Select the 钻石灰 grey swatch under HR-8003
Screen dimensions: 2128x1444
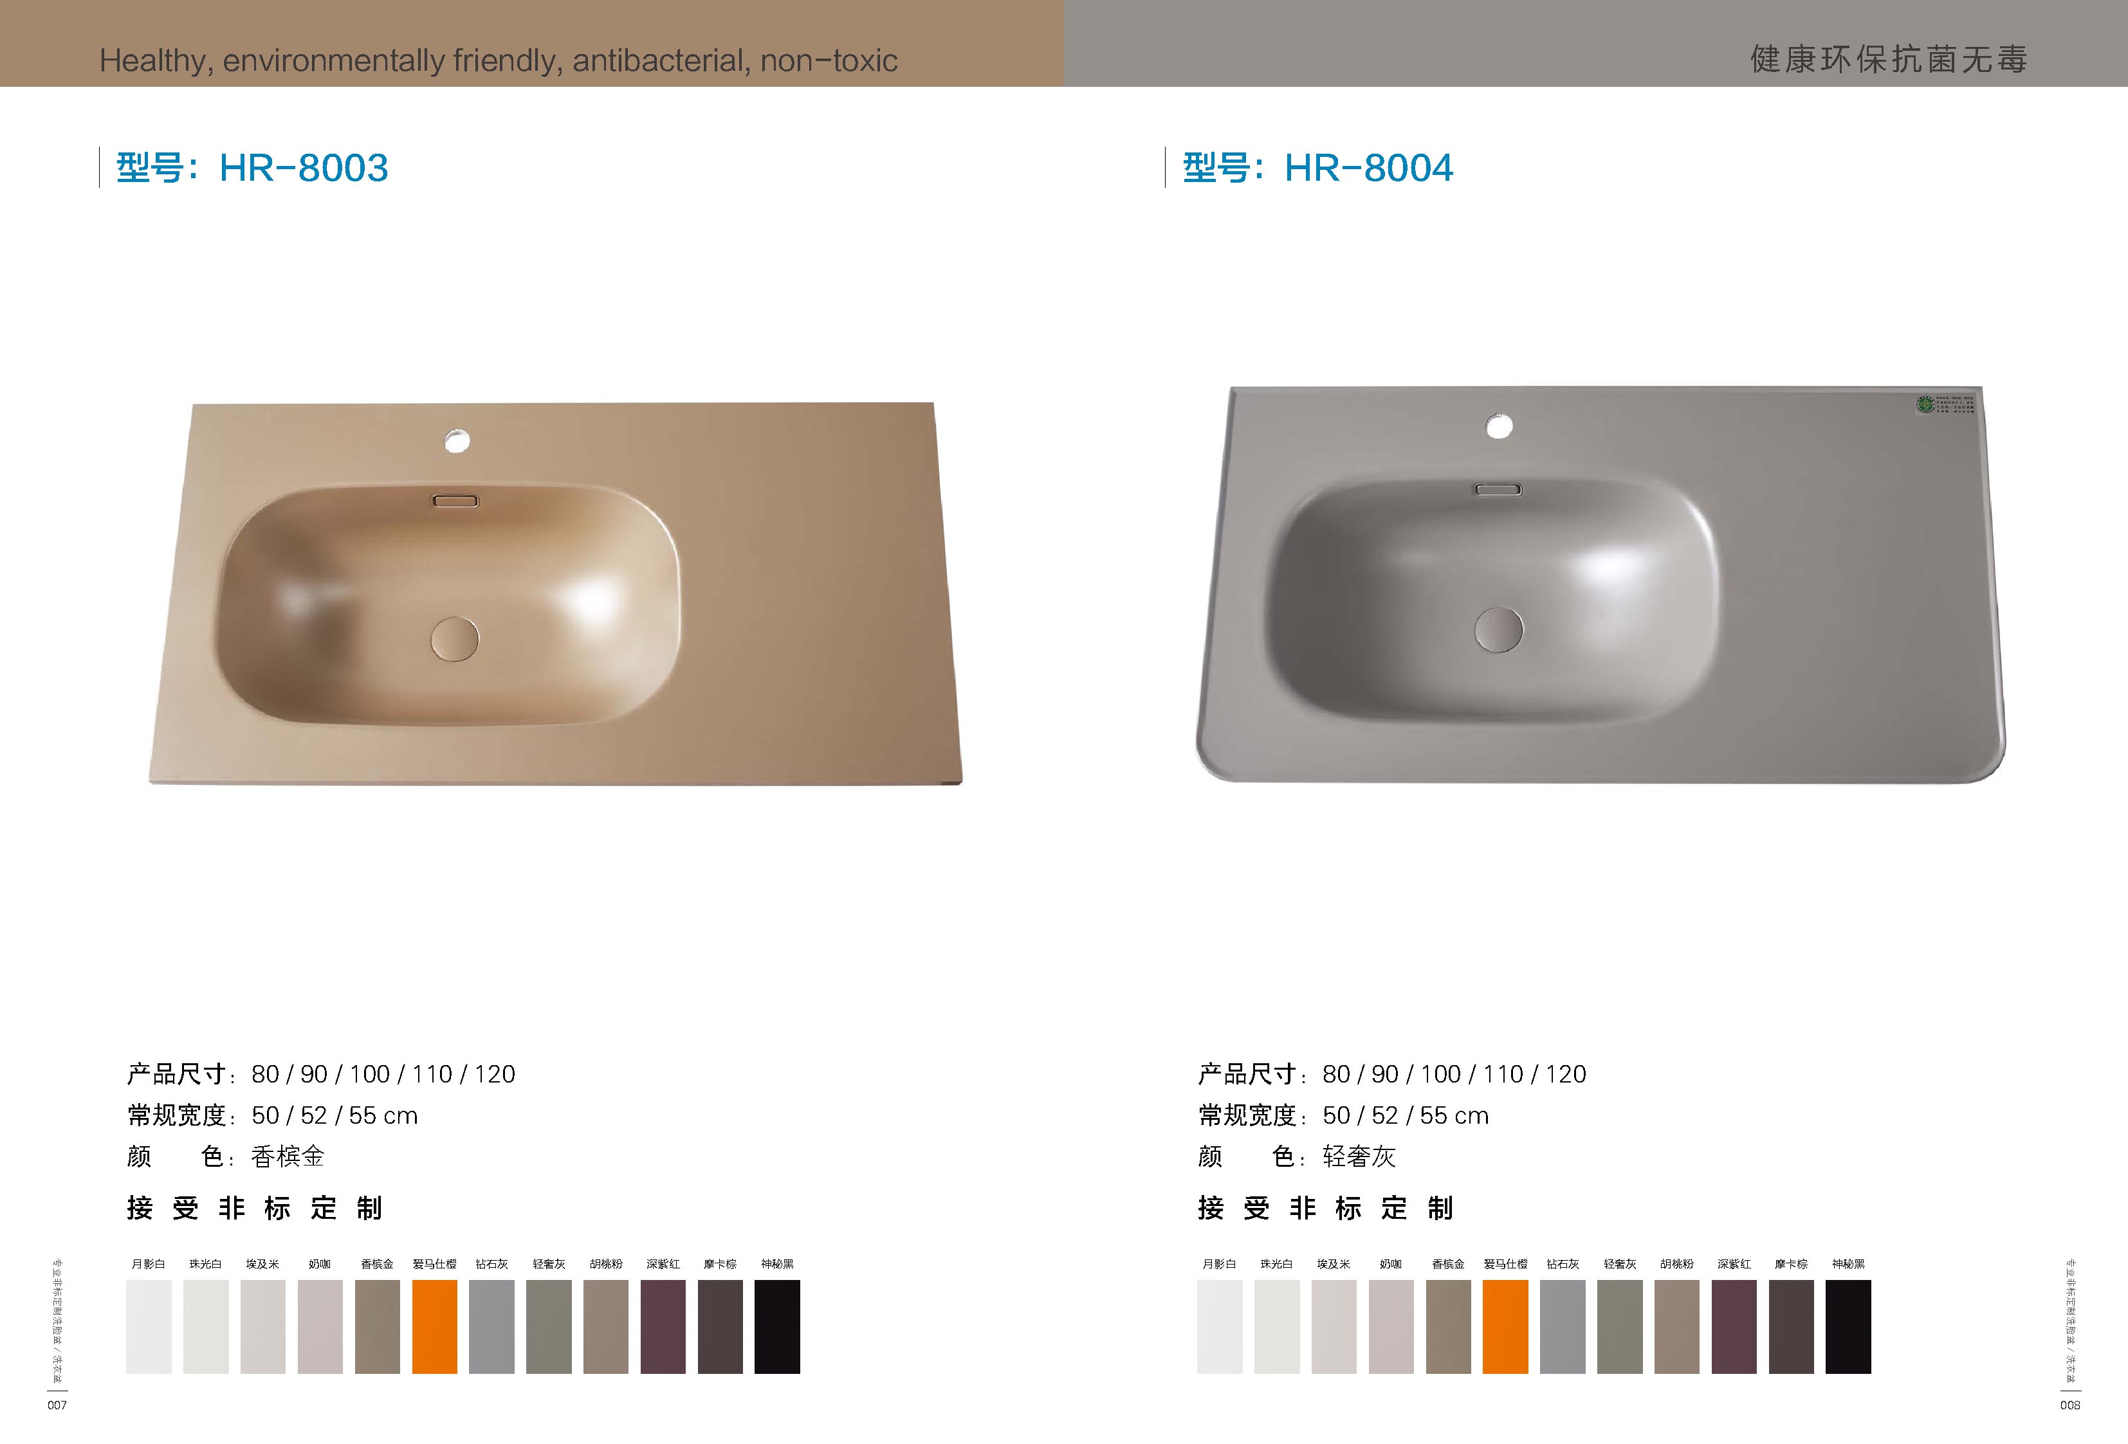coord(491,1326)
